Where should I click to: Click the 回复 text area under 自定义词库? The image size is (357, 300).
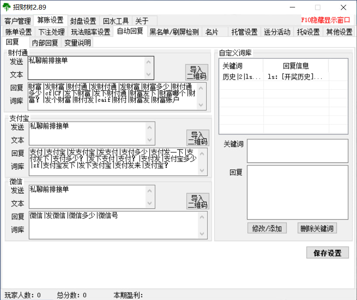[x=297, y=192]
